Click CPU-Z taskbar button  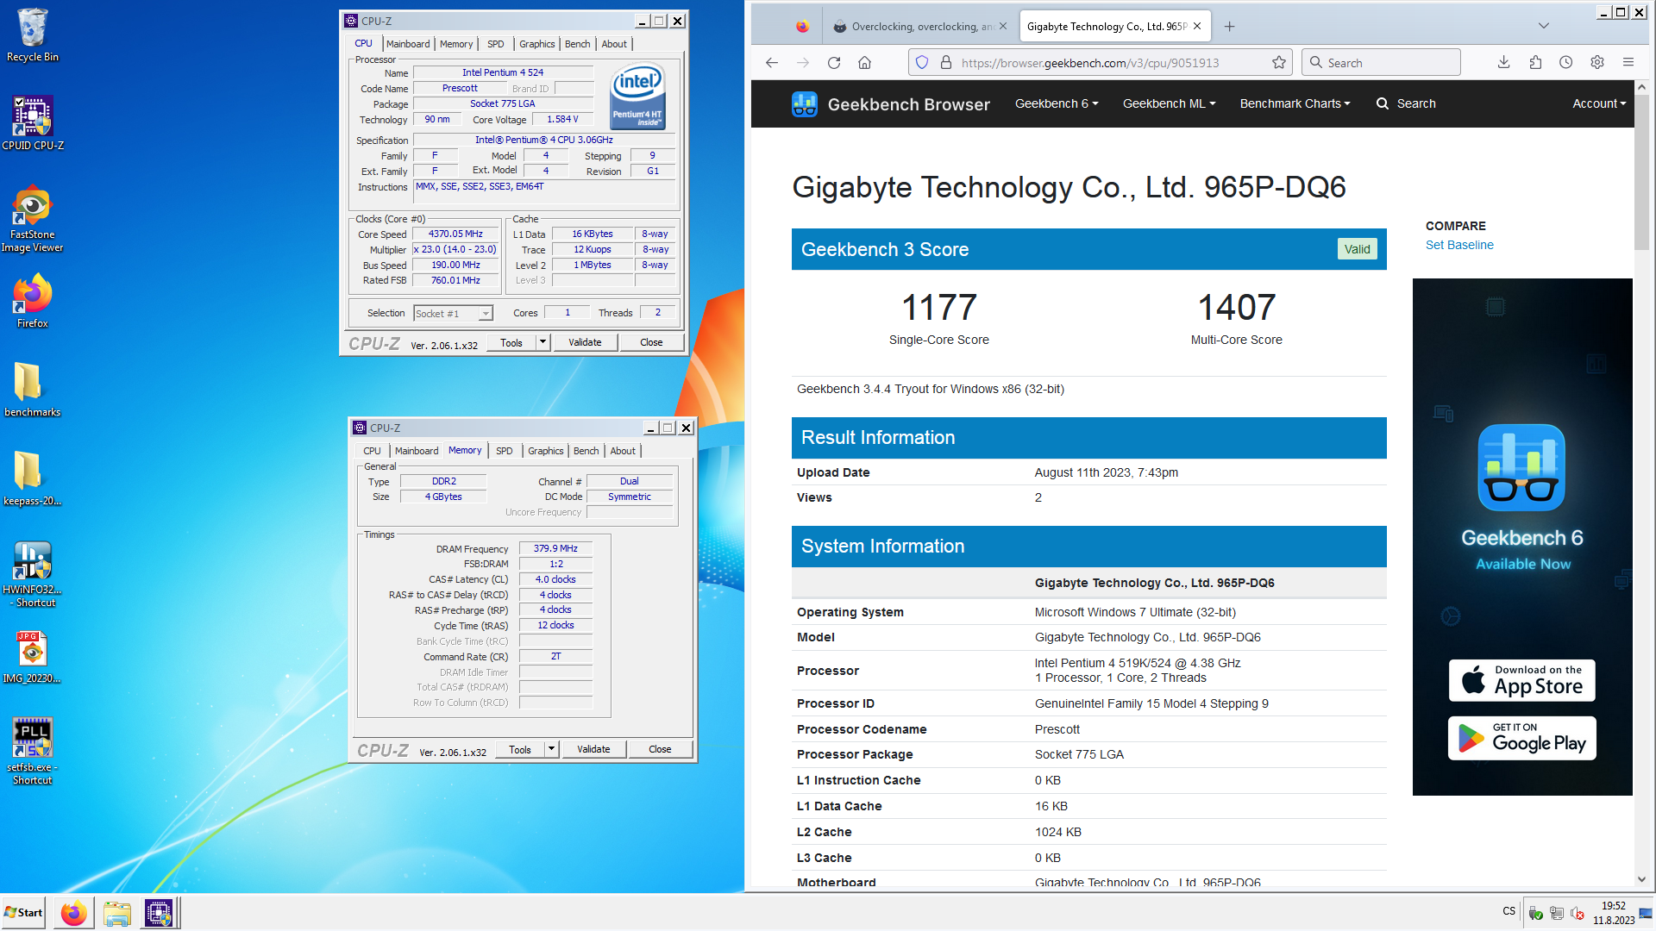click(159, 913)
